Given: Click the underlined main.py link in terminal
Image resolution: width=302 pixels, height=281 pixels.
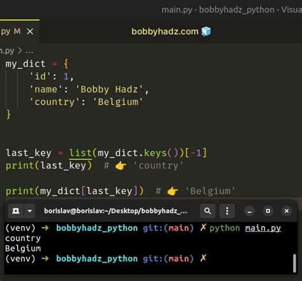Looking at the screenshot, I should click(263, 228).
